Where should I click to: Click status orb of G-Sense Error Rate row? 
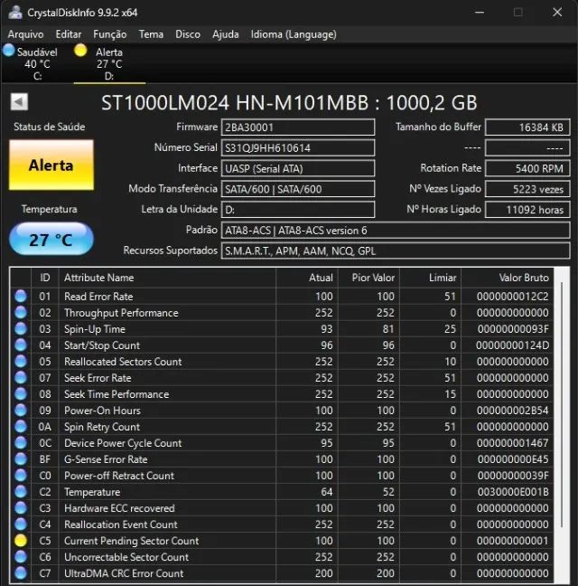pos(21,459)
